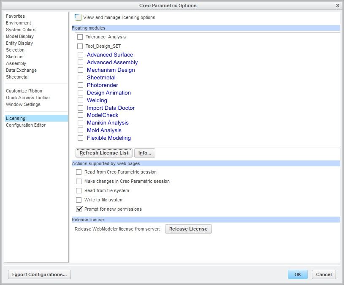Go to the Sketcher options page
Screen dimensions: 344x285
[15, 57]
